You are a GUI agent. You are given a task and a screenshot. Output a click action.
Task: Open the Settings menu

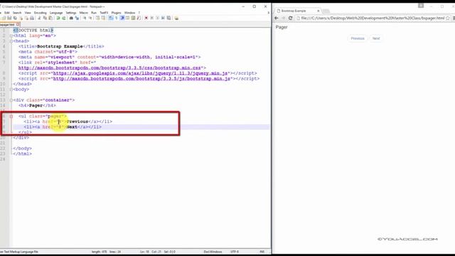pos(71,13)
